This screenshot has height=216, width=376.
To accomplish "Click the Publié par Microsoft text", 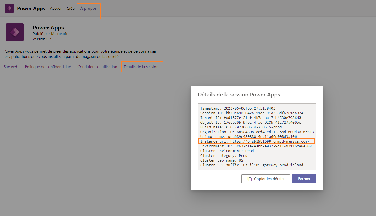I will click(50, 34).
